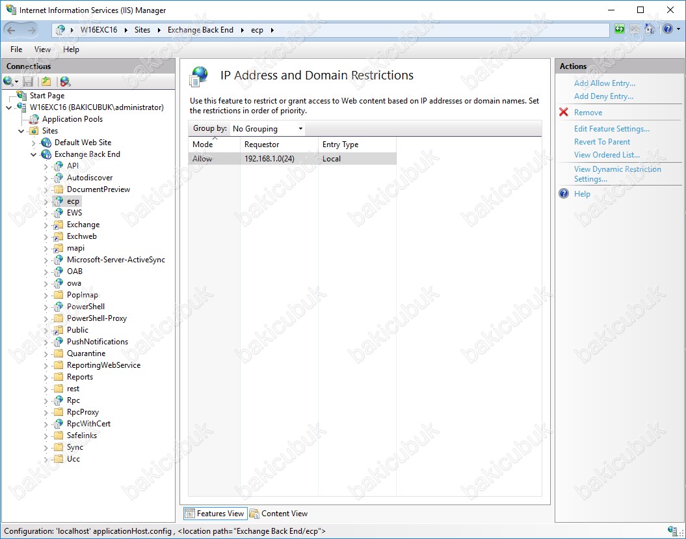The width and height of the screenshot is (686, 539).
Task: Click the Application Pools icon
Action: pos(34,119)
